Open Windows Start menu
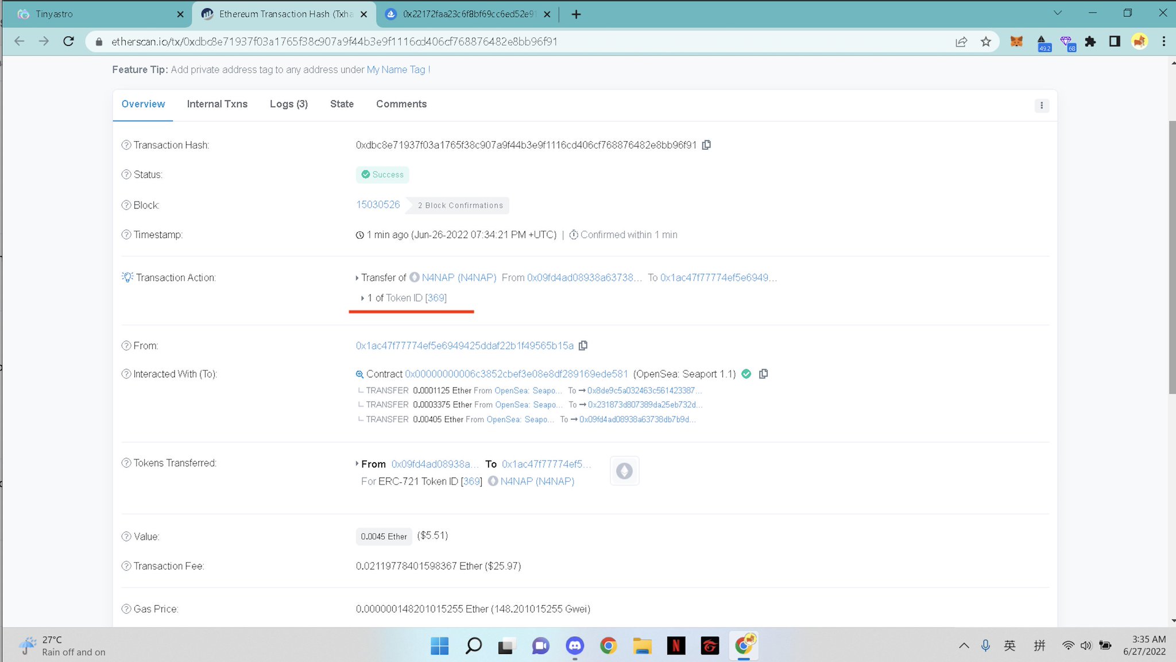 (439, 646)
